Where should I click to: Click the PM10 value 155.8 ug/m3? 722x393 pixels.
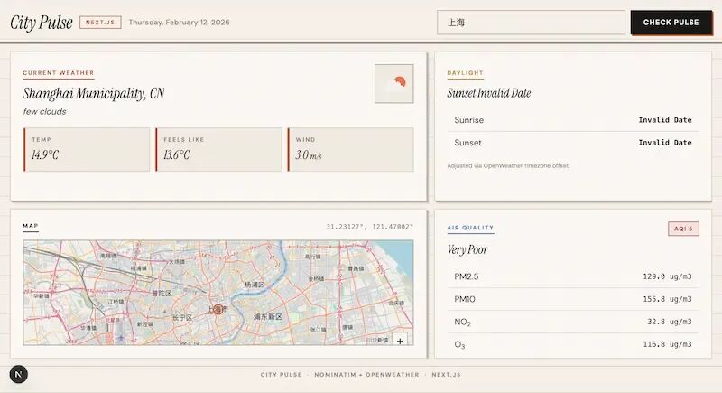(667, 299)
